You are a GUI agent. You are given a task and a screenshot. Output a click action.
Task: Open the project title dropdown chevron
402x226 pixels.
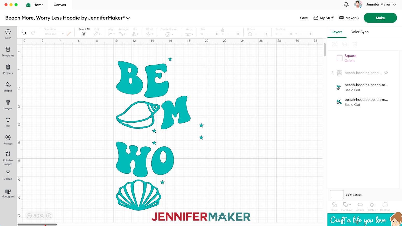pyautogui.click(x=128, y=18)
